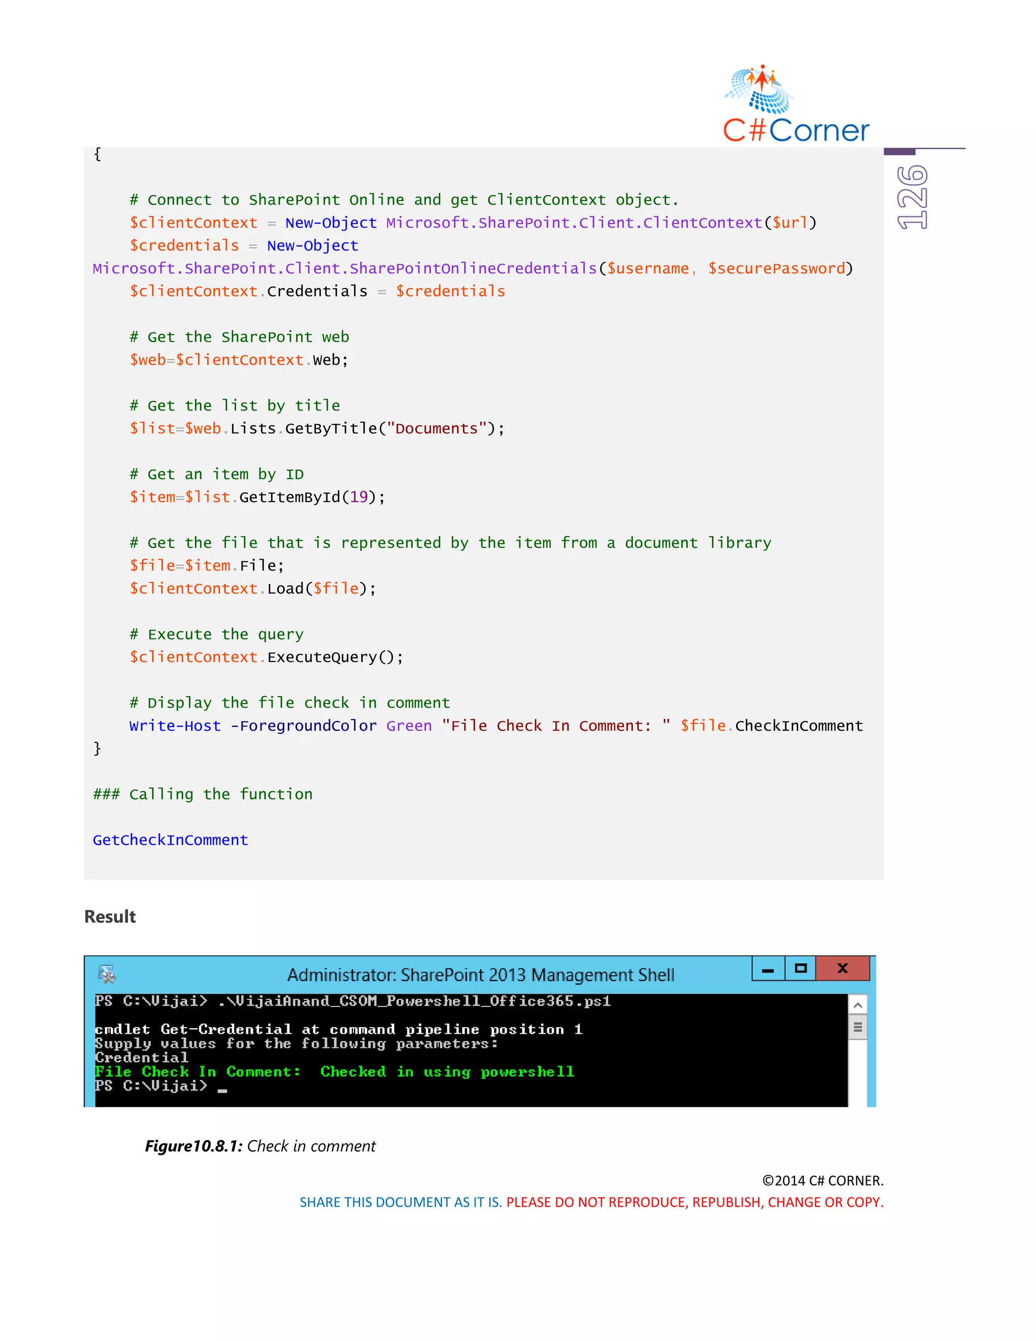
Task: Click the 'Result' heading
Action: (x=110, y=917)
